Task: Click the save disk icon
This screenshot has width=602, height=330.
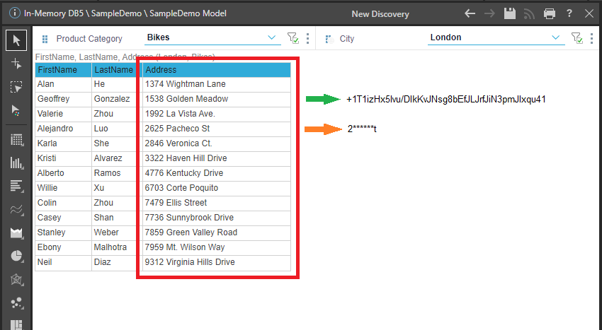Action: click(509, 13)
